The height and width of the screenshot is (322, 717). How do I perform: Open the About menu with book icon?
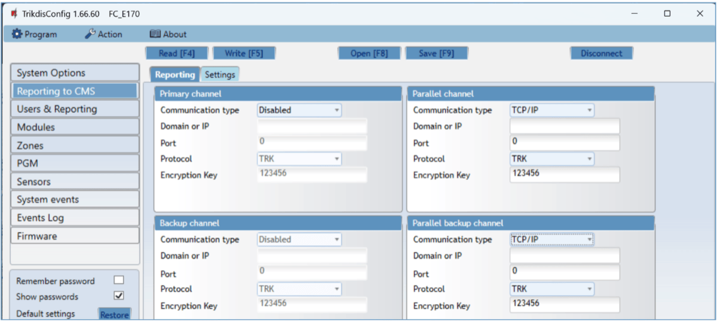click(168, 35)
